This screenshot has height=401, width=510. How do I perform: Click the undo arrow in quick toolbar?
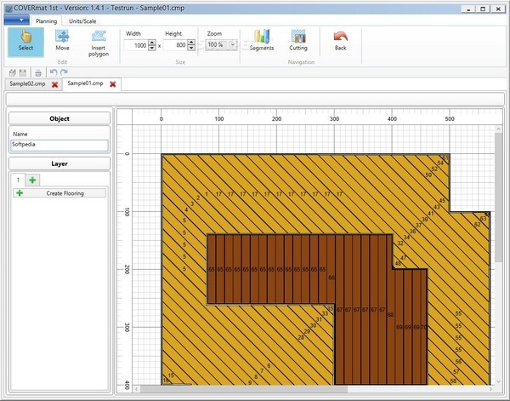pyautogui.click(x=53, y=73)
